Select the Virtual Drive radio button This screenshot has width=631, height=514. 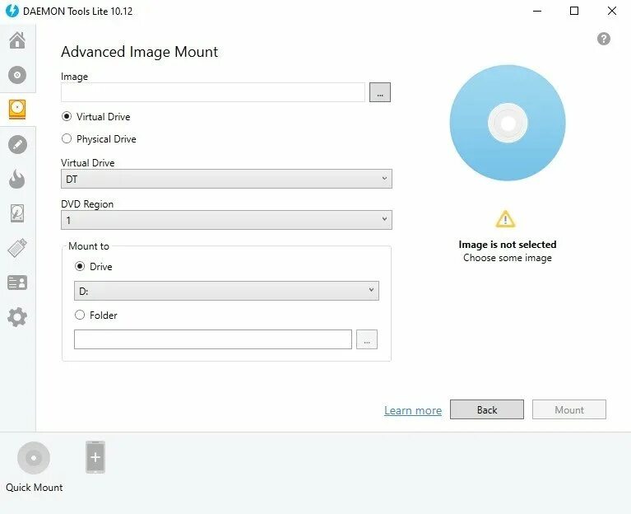point(67,116)
